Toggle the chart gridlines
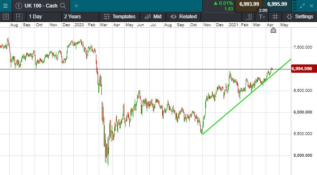 [275, 17]
